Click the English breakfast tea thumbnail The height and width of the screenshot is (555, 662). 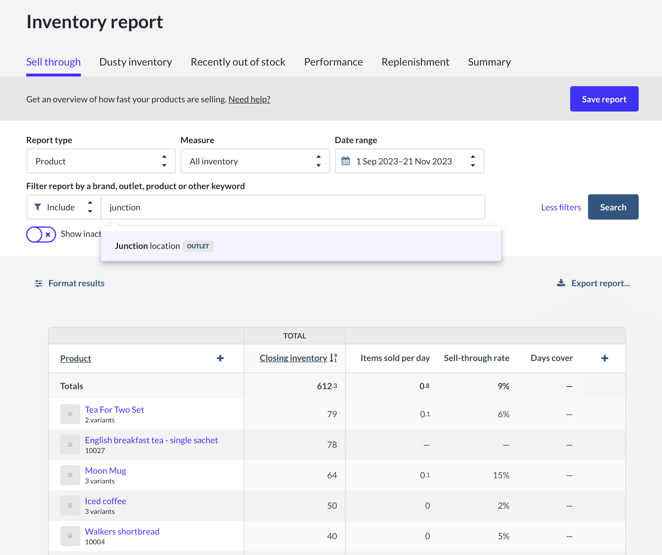(70, 445)
